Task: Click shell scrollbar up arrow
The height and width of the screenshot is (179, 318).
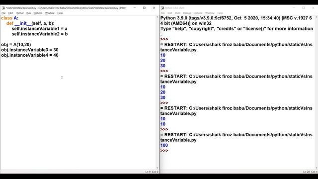Action: 317,17
